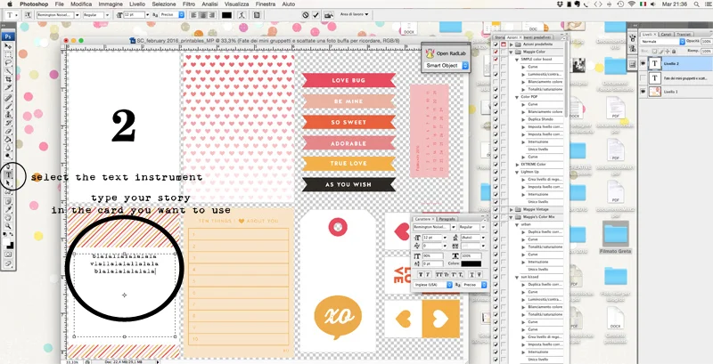This screenshot has width=713, height=364.
Task: Open the Filtro menu
Action: click(189, 4)
